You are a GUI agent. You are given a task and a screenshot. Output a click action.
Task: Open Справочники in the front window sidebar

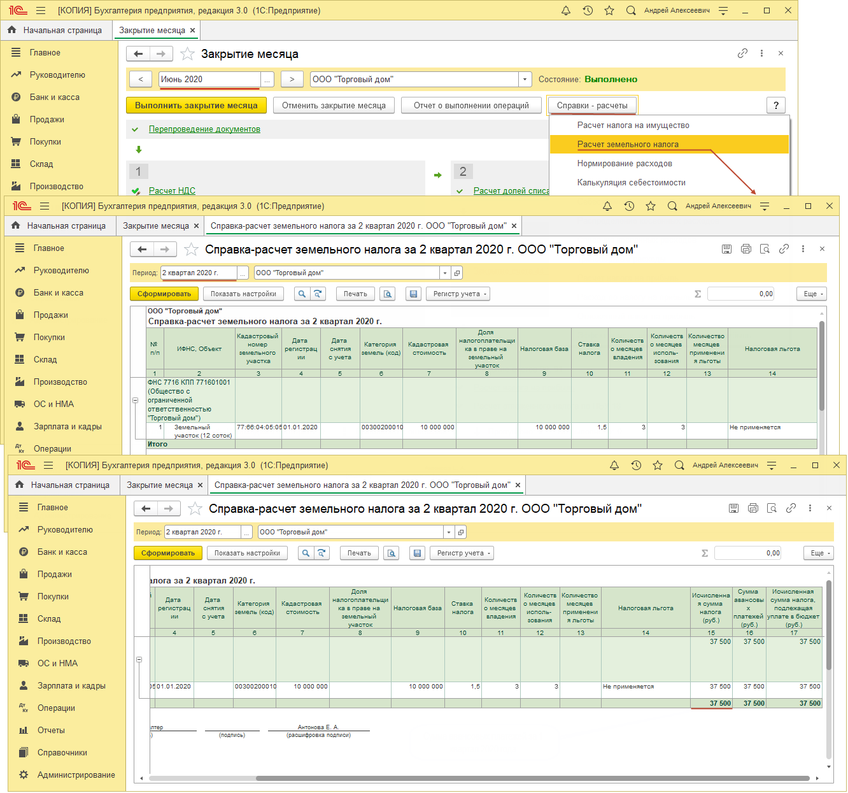point(62,753)
